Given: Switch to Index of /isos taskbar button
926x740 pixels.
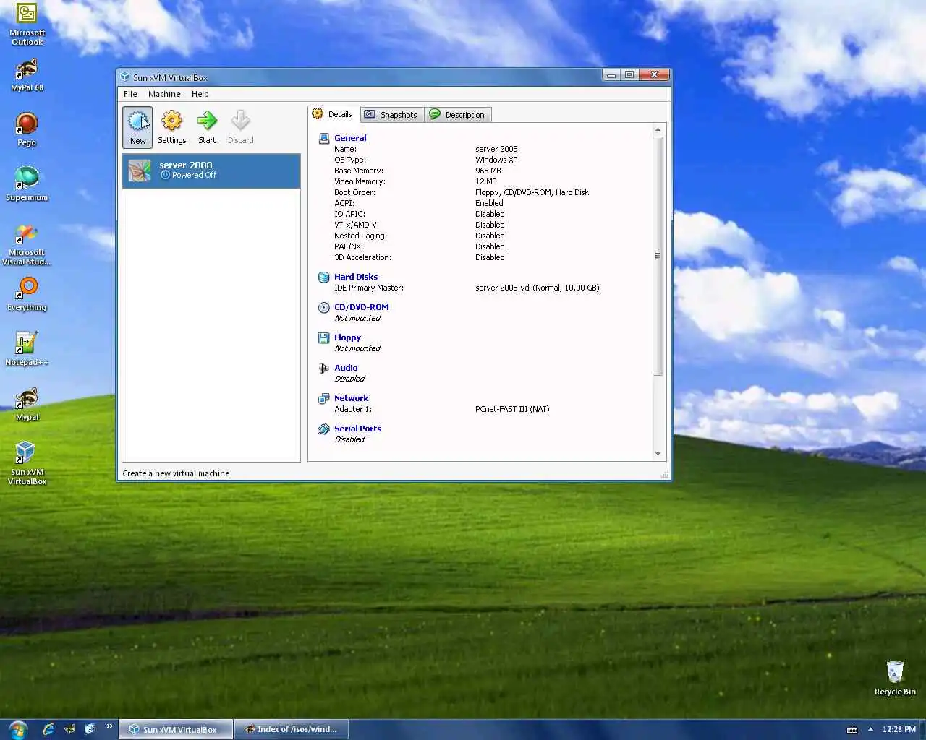Looking at the screenshot, I should 291,729.
